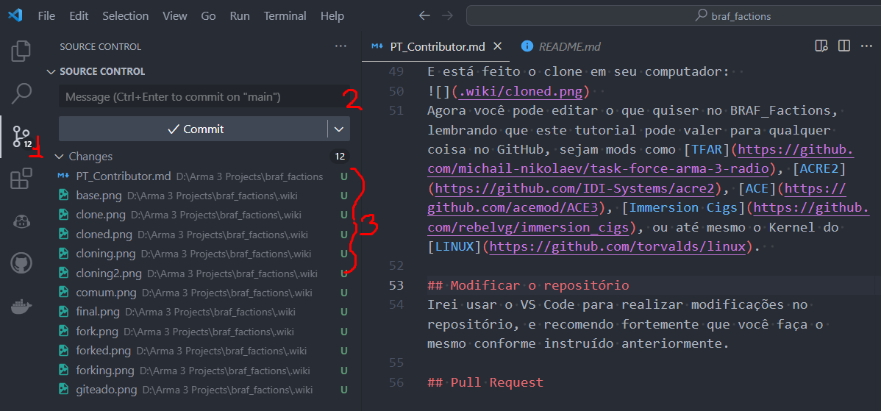
Task: Open the GitHub view icon
Action: (x=21, y=262)
